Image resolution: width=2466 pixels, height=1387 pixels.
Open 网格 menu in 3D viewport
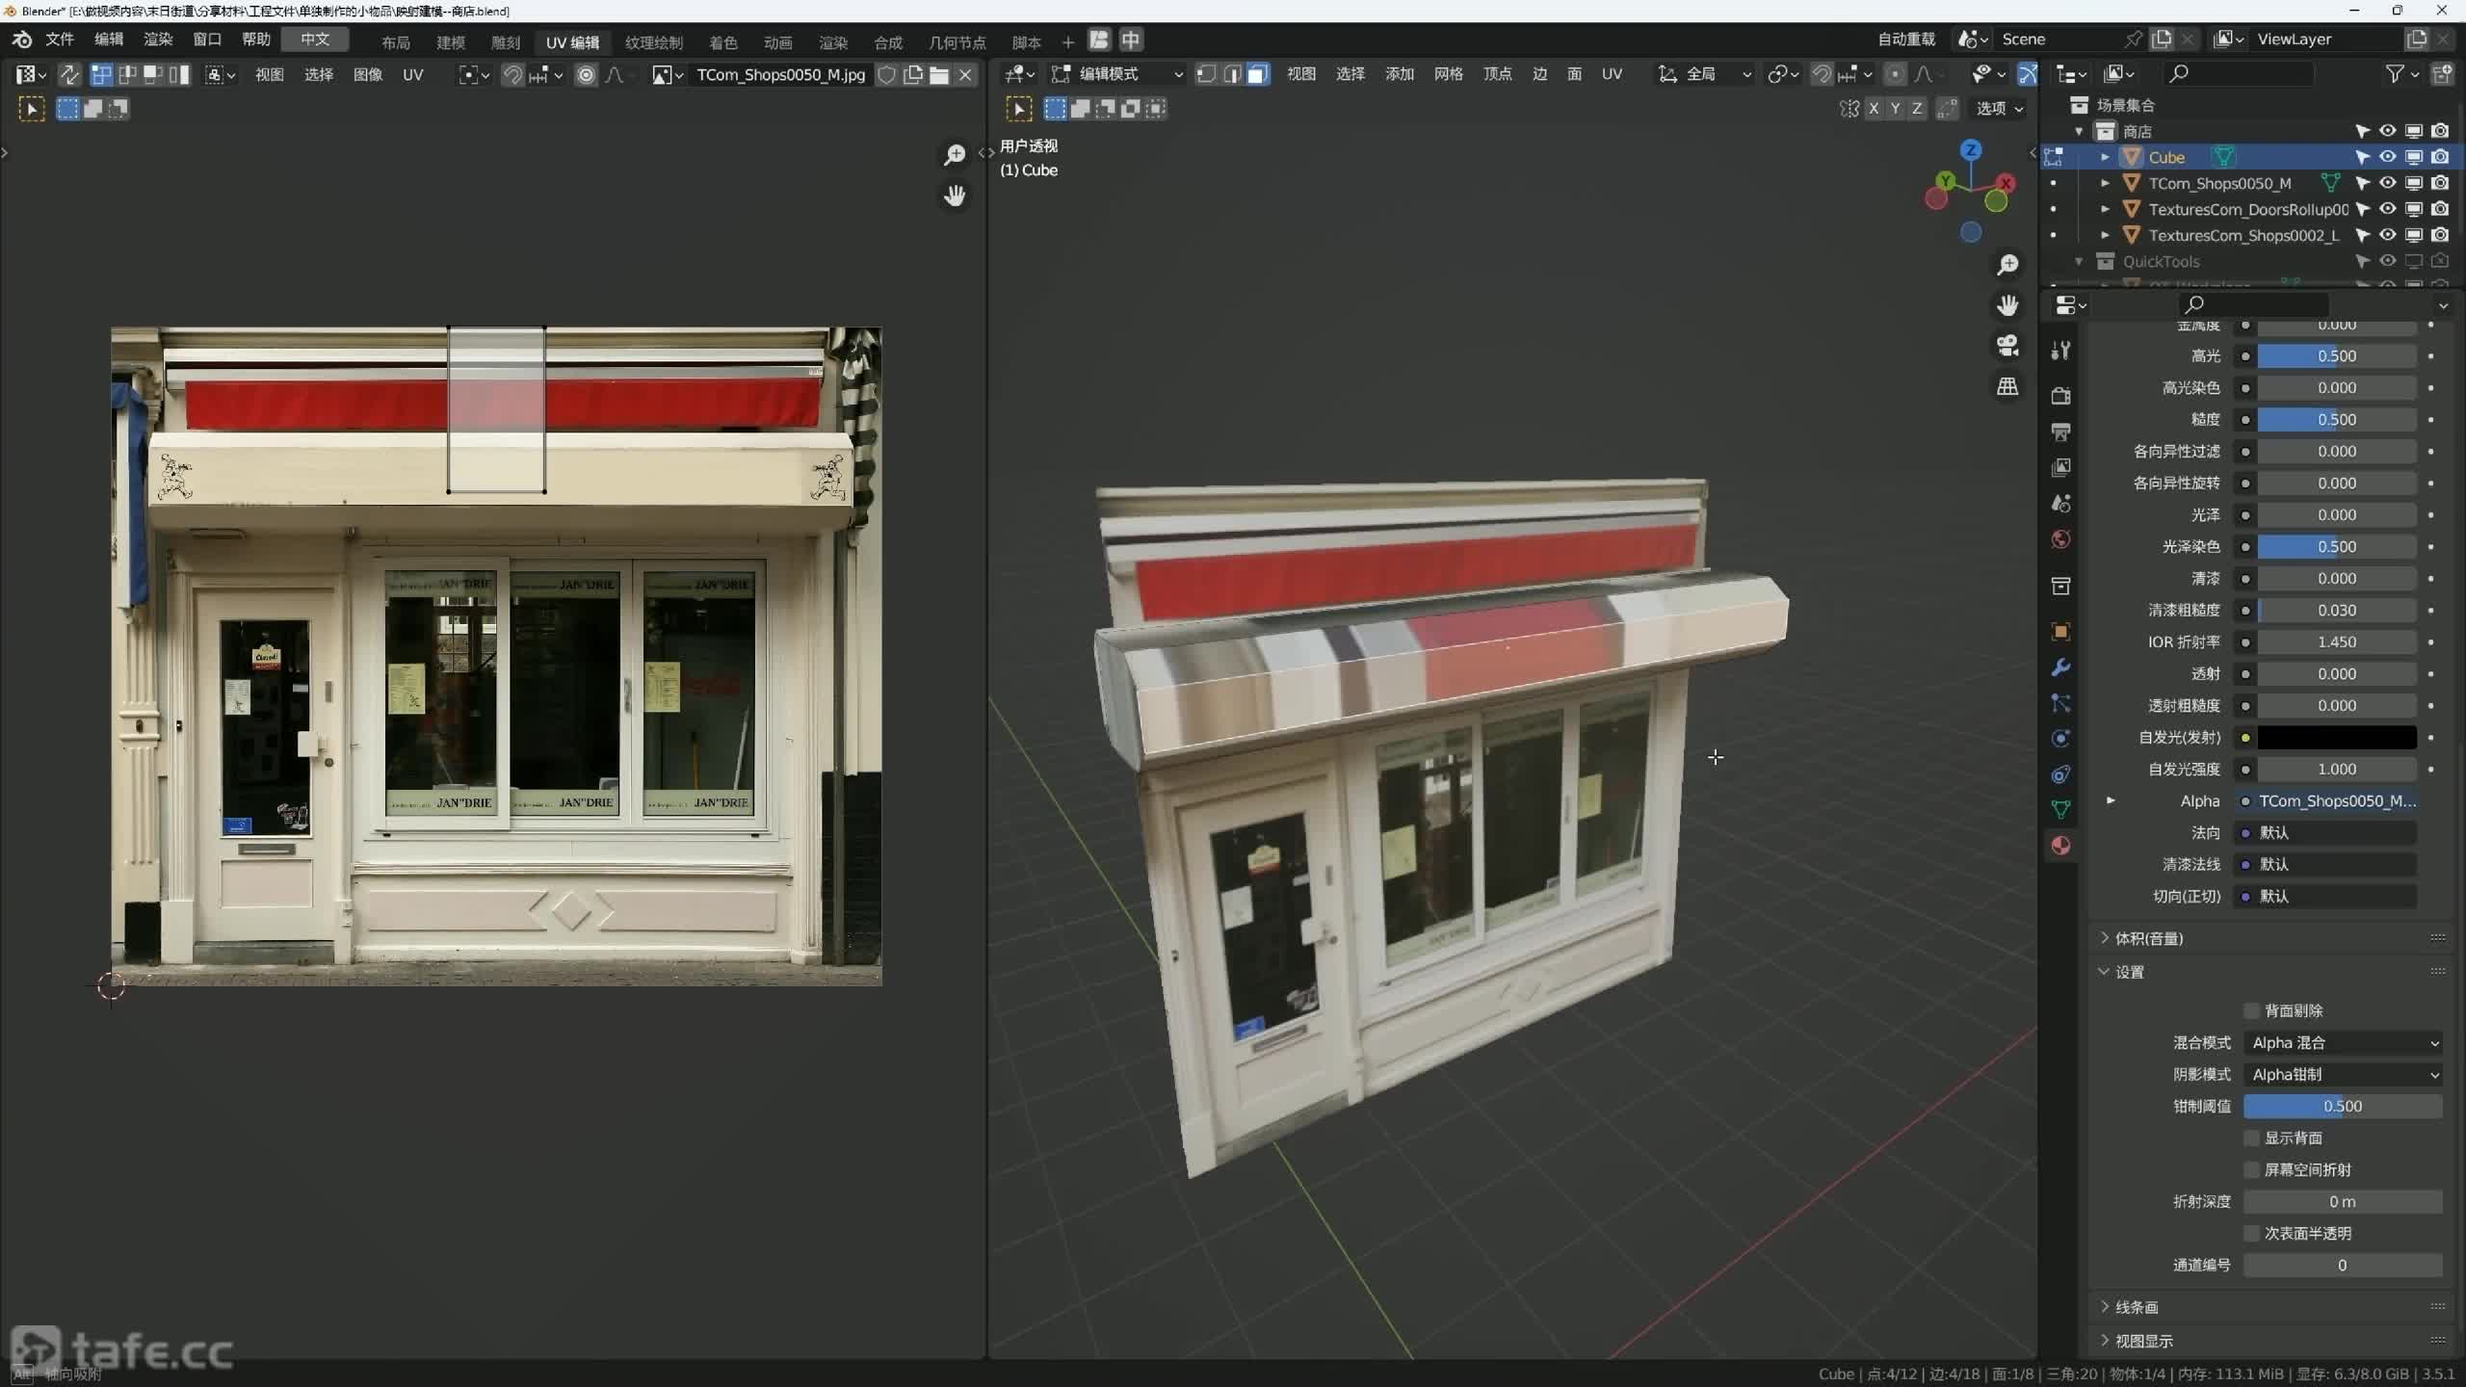tap(1449, 74)
